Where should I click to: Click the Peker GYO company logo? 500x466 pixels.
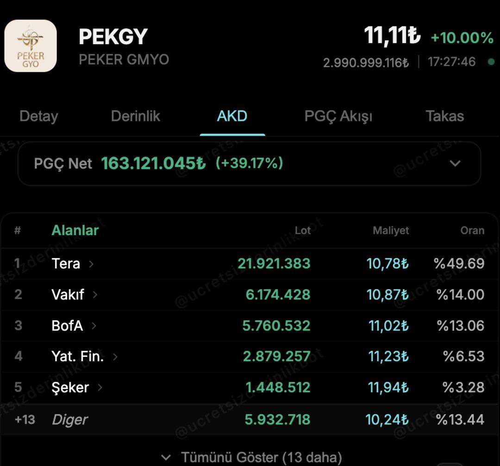tap(31, 46)
